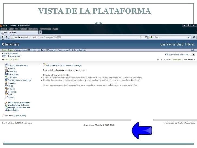Click the Debate chat bubble icon
The image size is (197, 148).
(6, 97)
